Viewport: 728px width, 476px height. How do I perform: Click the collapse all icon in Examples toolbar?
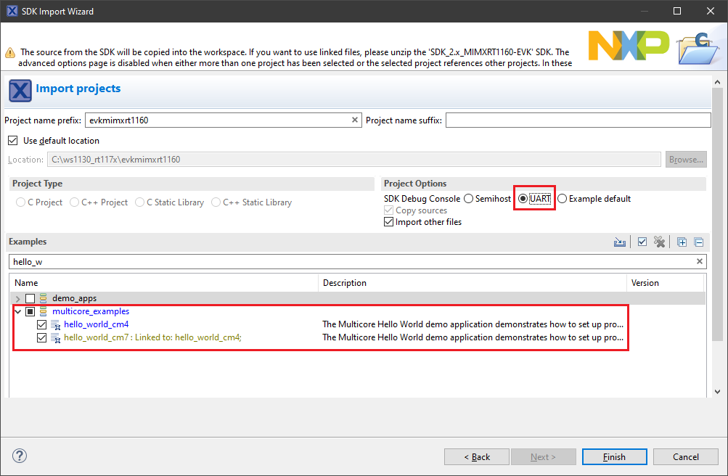click(x=698, y=242)
